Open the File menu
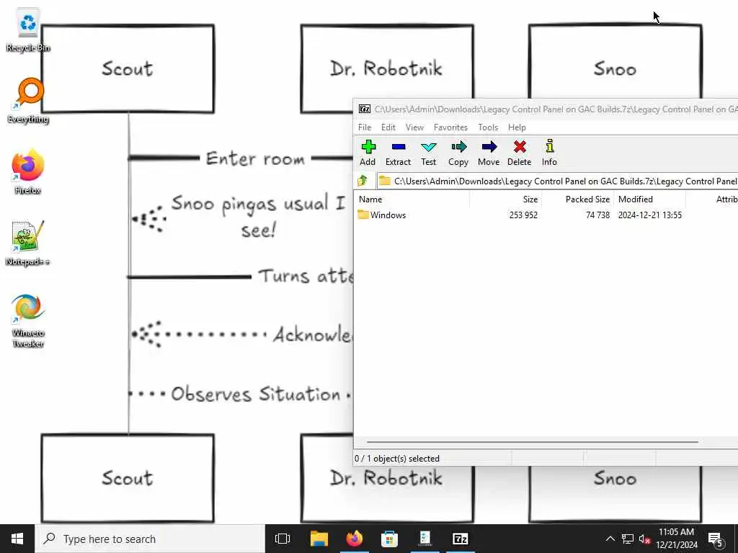 point(365,127)
